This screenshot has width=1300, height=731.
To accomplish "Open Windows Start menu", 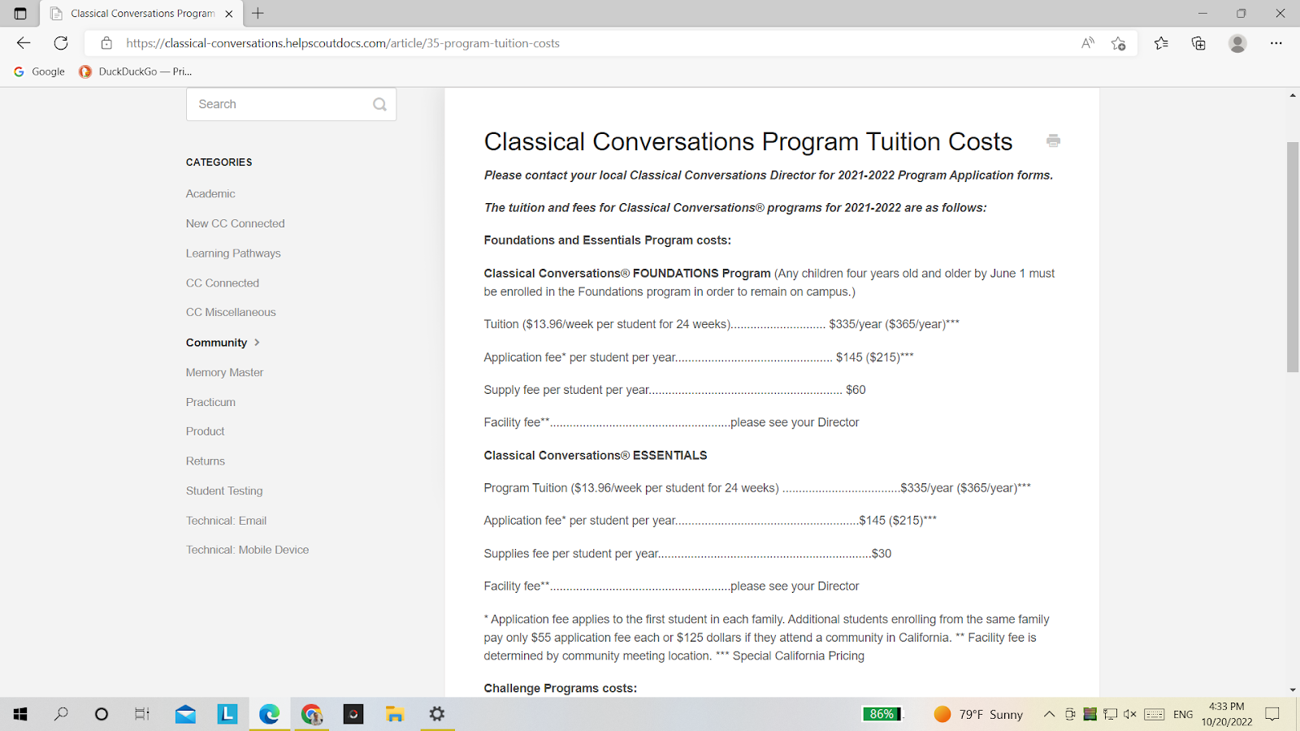I will click(20, 714).
